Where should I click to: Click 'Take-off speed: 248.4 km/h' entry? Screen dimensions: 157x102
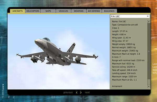(125, 70)
